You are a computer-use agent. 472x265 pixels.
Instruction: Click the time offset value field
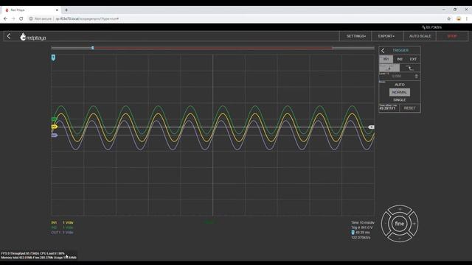point(389,108)
